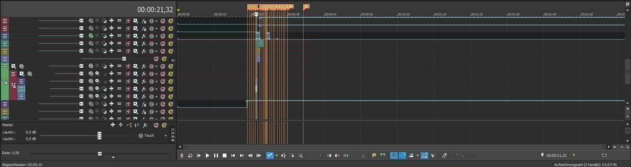This screenshot has width=631, height=167.
Task: Solo the Master bus
Action: (164, 125)
